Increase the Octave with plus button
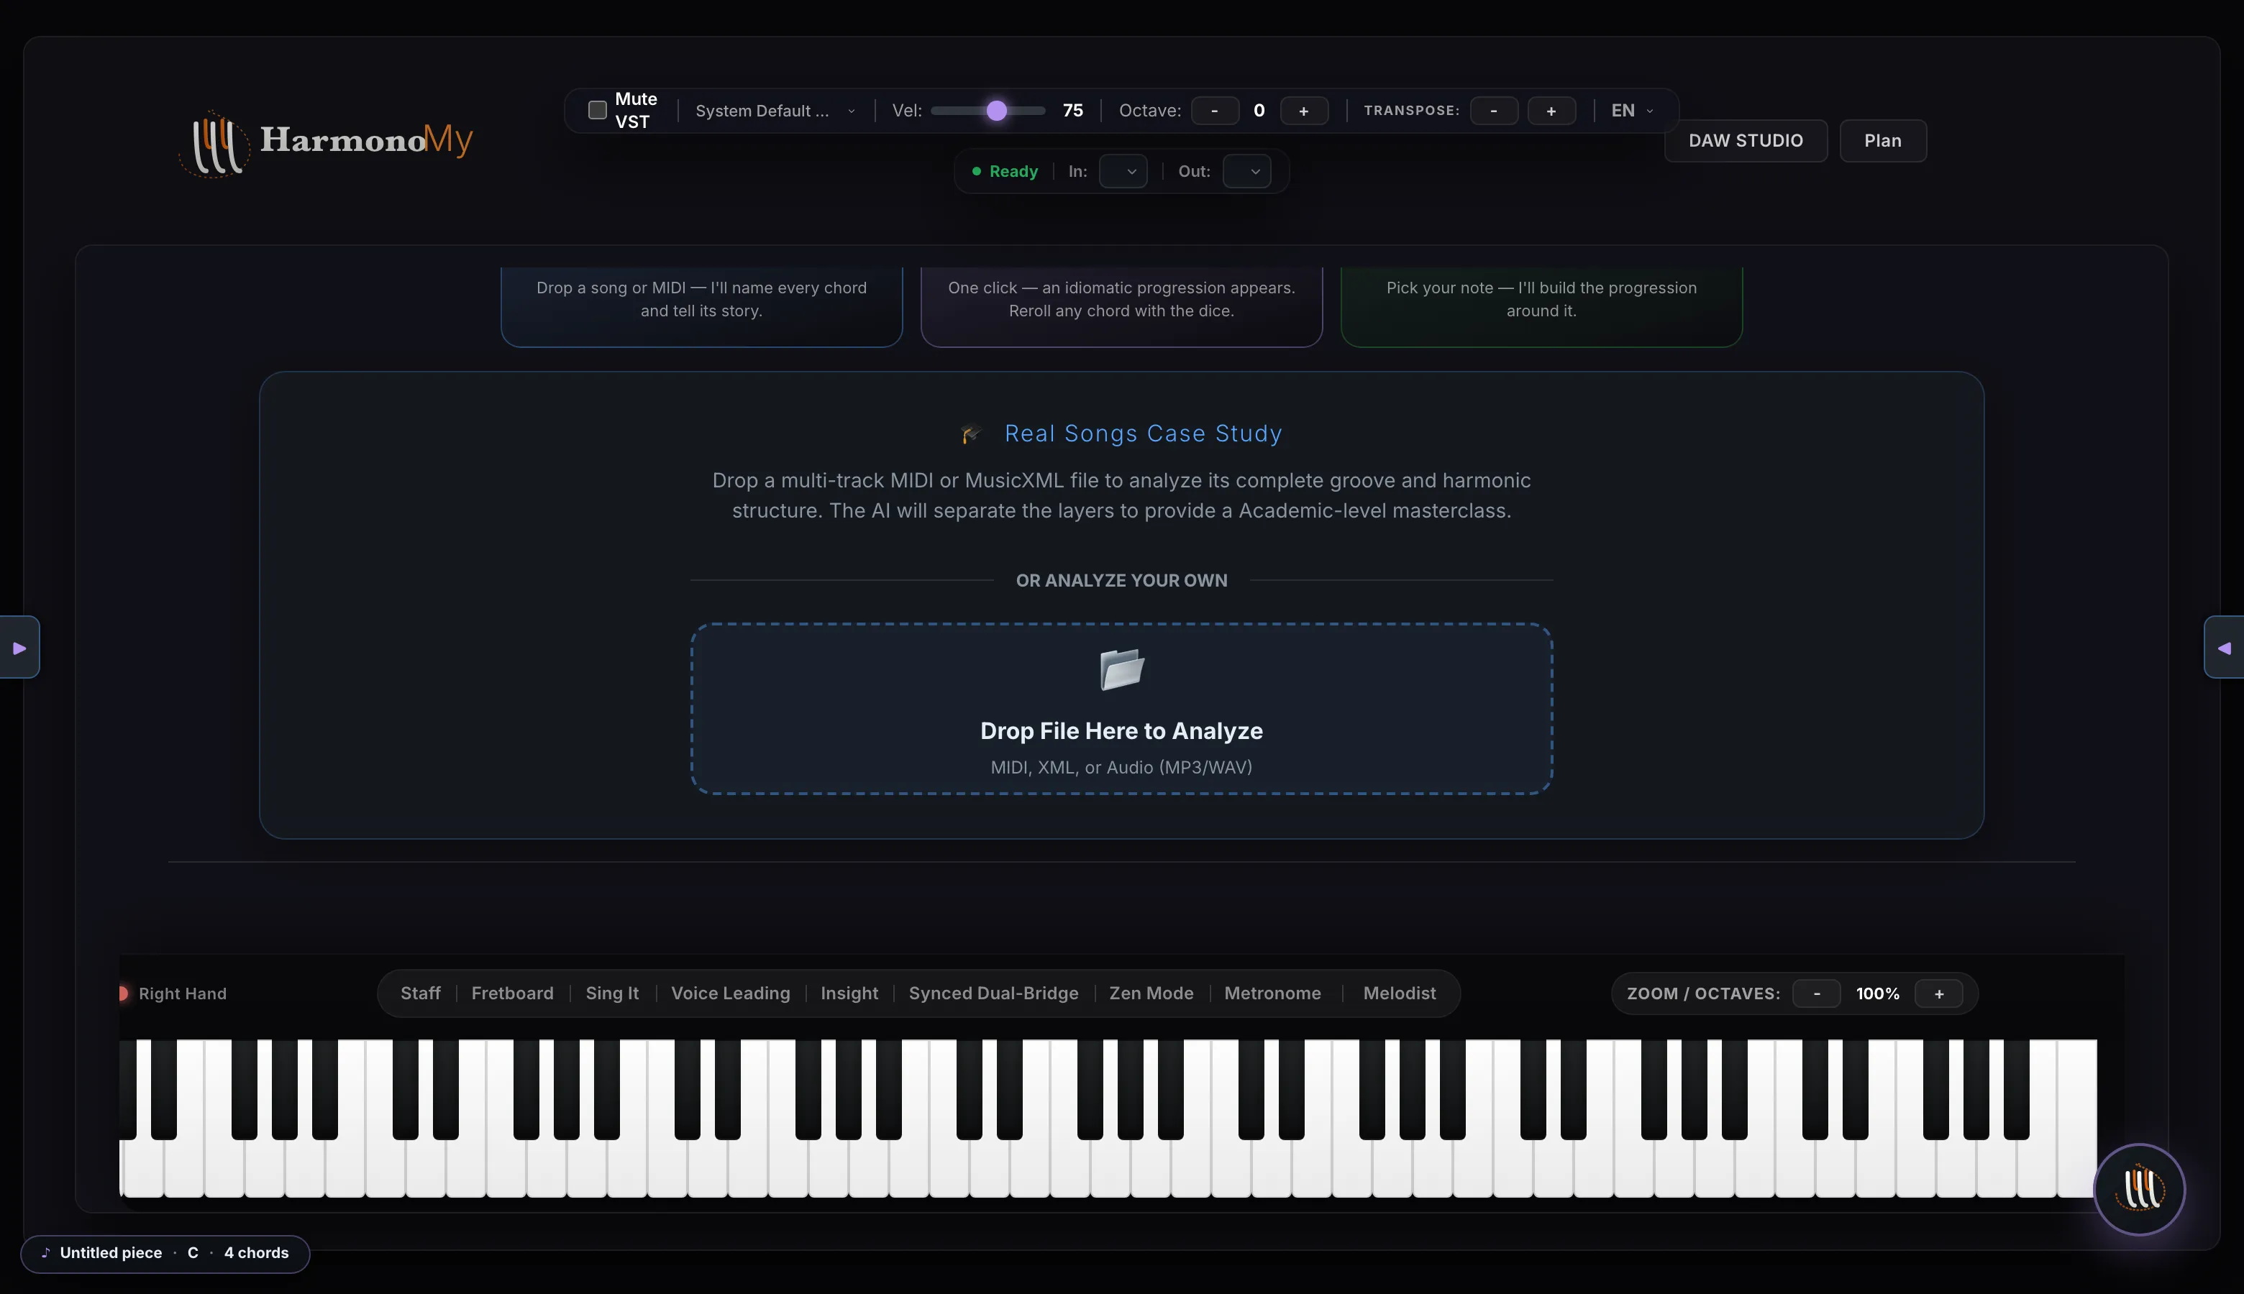 (1303, 111)
